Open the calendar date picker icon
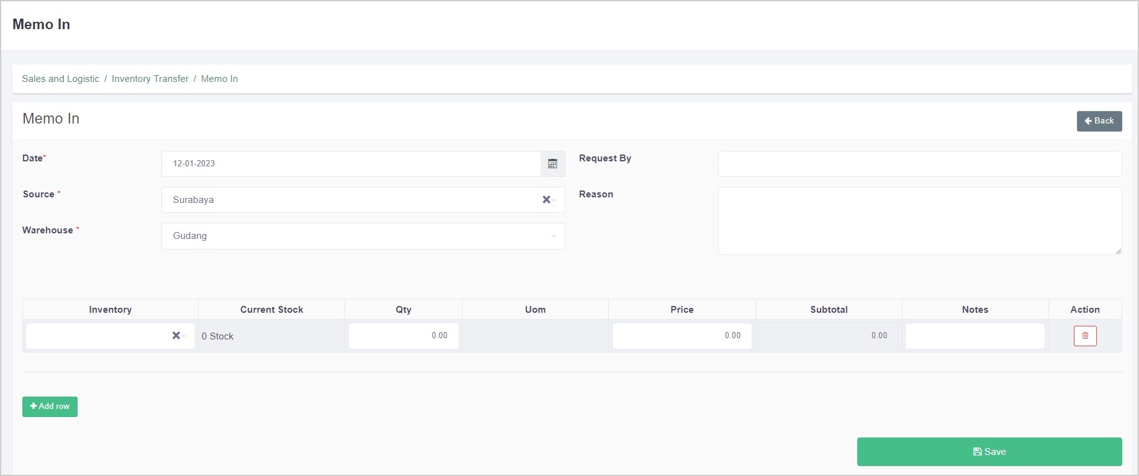The height and width of the screenshot is (476, 1139). tap(552, 164)
